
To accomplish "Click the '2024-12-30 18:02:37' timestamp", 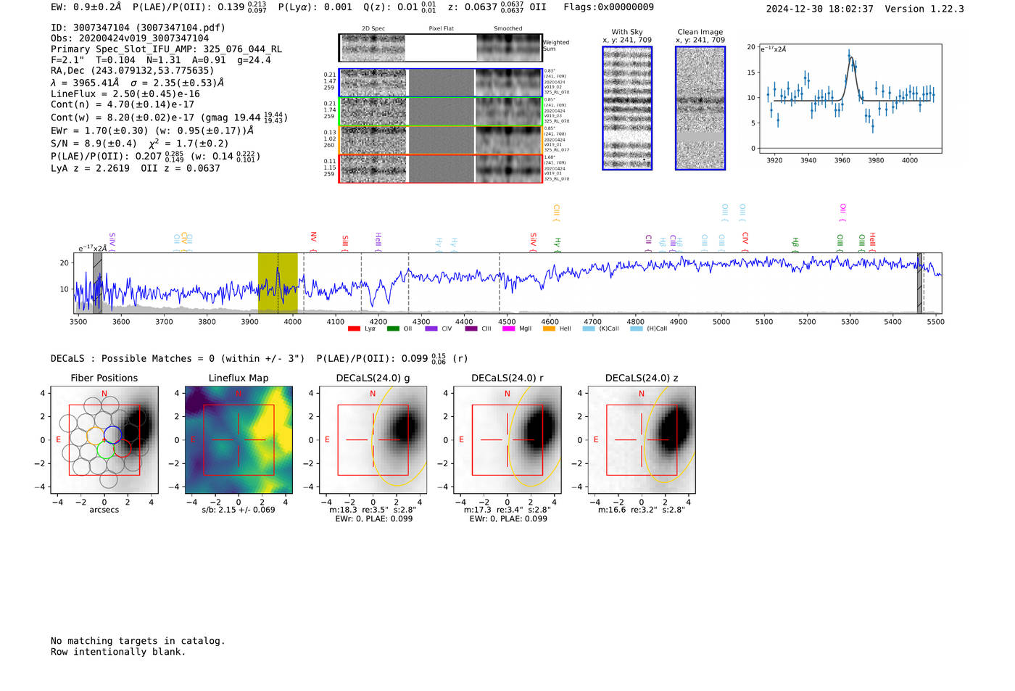I will click(x=820, y=9).
